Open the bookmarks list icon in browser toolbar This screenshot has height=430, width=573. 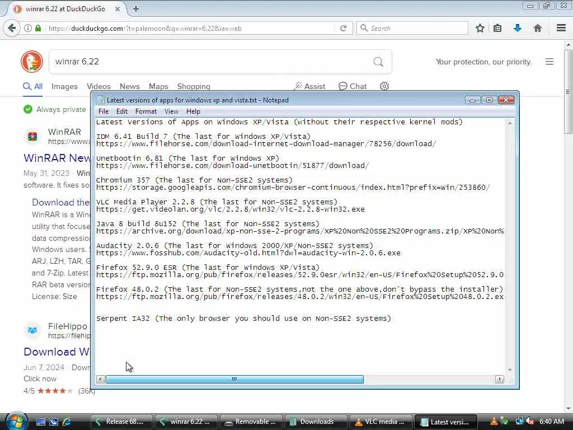[497, 28]
